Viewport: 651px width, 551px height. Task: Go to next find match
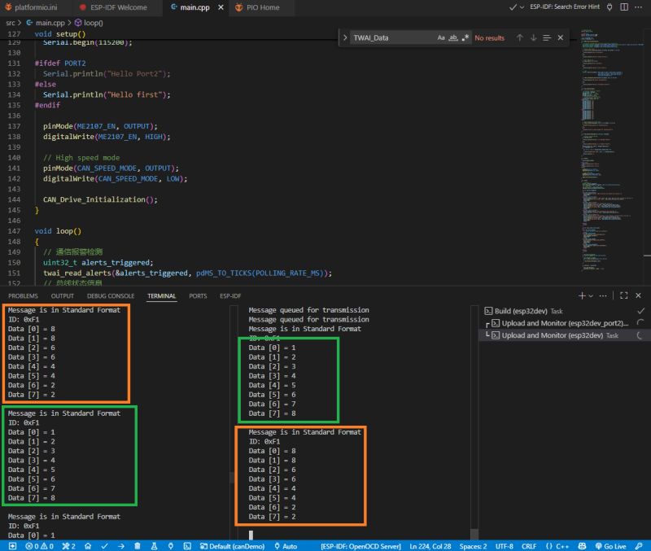534,37
